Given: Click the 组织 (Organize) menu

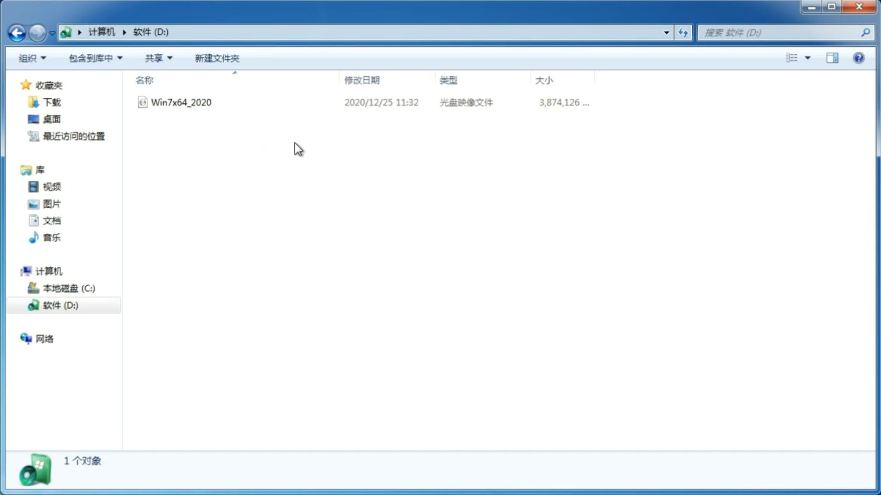Looking at the screenshot, I should (30, 58).
